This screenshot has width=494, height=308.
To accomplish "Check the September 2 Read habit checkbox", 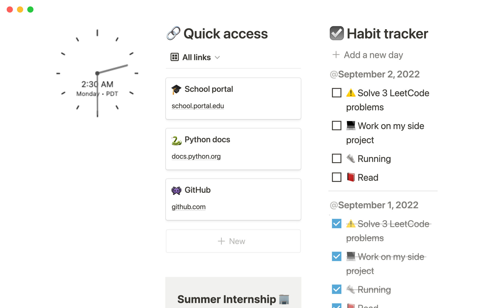I will point(337,177).
